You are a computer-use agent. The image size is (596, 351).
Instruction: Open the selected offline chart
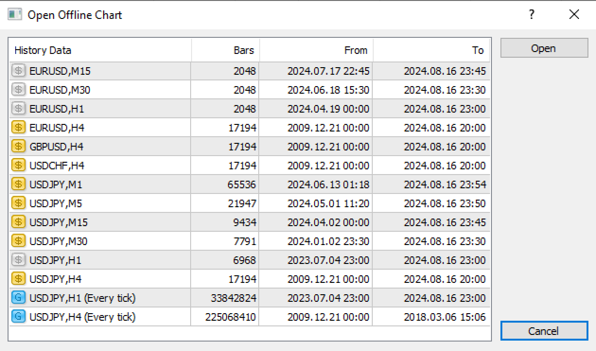544,48
